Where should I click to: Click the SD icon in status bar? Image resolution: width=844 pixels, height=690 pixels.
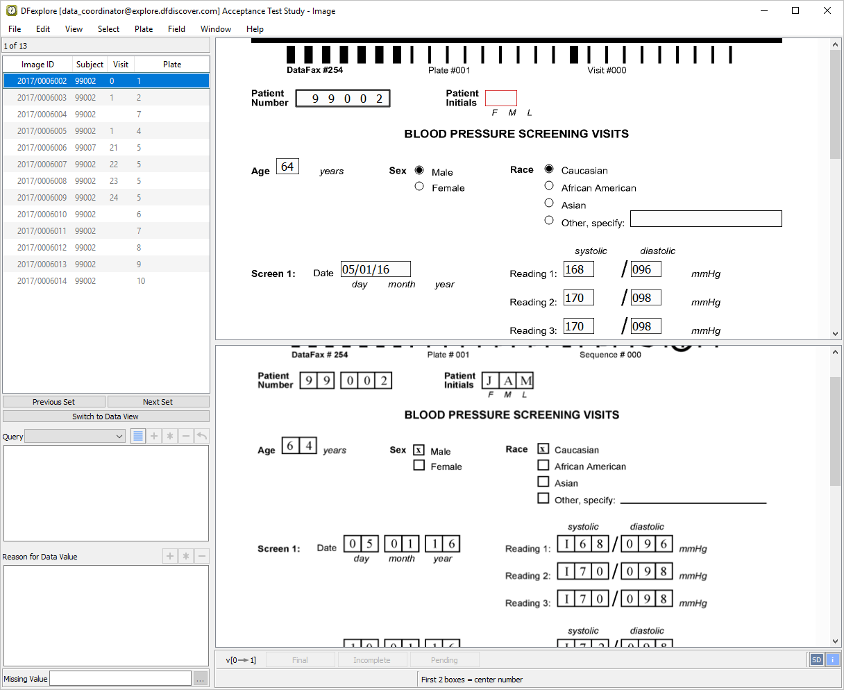[x=816, y=660]
